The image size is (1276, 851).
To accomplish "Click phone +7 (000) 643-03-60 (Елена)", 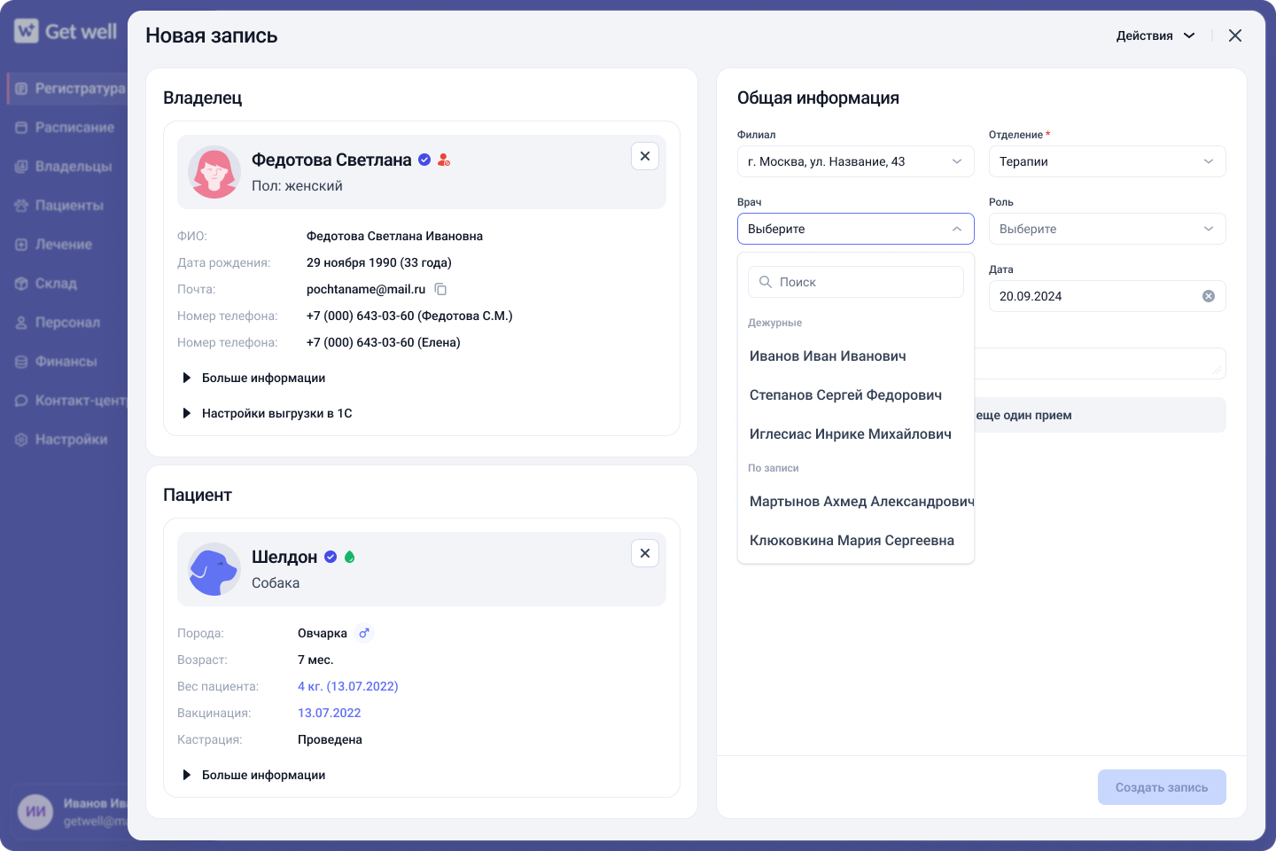I will click(x=384, y=342).
